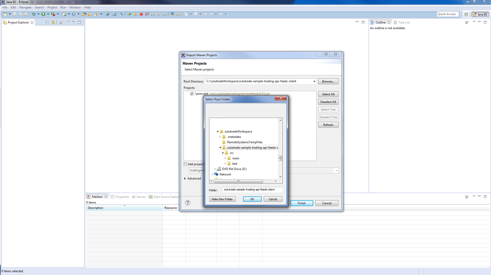
Task: Click the help question mark icon
Action: click(188, 203)
